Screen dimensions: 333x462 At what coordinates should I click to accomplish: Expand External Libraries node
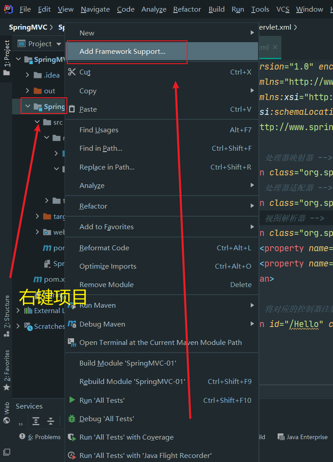pos(18,310)
